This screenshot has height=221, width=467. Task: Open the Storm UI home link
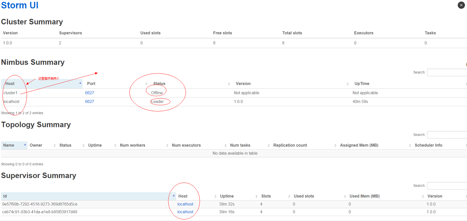click(20, 5)
